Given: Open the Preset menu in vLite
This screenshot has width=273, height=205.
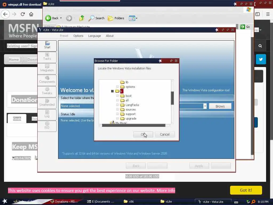Looking at the screenshot, I should coord(64,36).
